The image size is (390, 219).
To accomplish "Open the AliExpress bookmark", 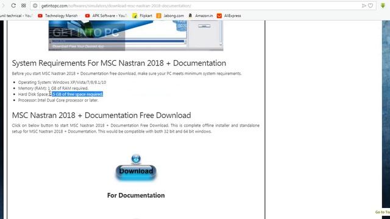I will pyautogui.click(x=229, y=16).
